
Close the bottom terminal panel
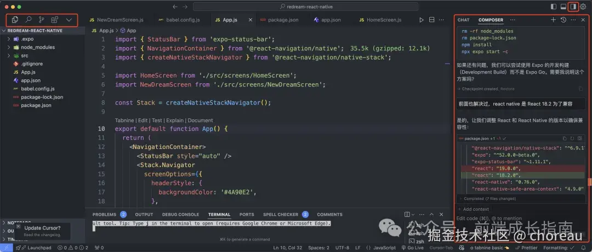click(x=441, y=214)
